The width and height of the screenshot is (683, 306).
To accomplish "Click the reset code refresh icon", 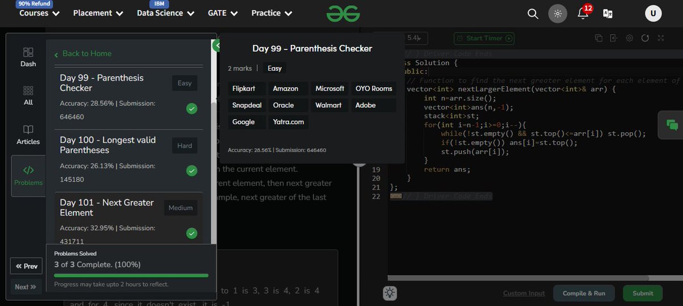I will click(645, 38).
